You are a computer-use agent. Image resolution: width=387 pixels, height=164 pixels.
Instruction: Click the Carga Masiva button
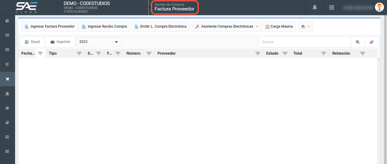[279, 27]
